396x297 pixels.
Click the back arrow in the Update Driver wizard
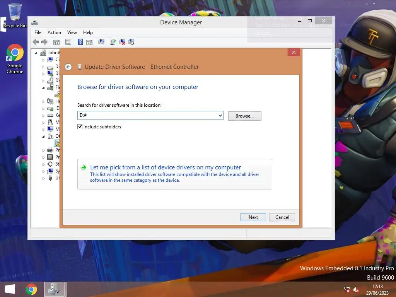point(68,67)
